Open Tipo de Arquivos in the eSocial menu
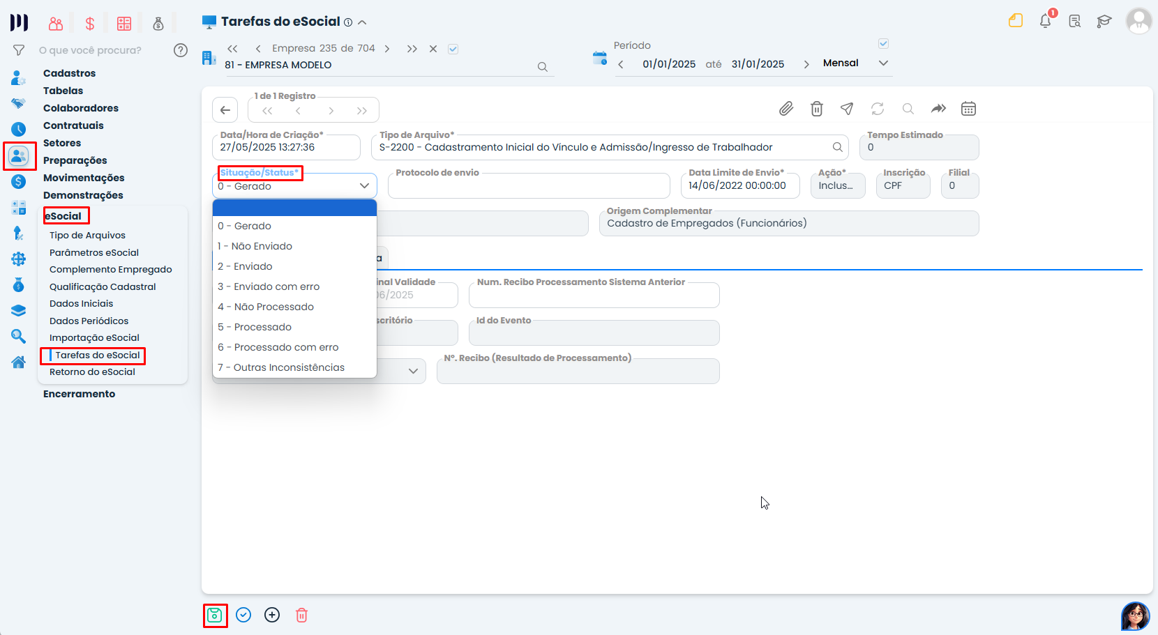Viewport: 1158px width, 635px height. click(x=87, y=236)
